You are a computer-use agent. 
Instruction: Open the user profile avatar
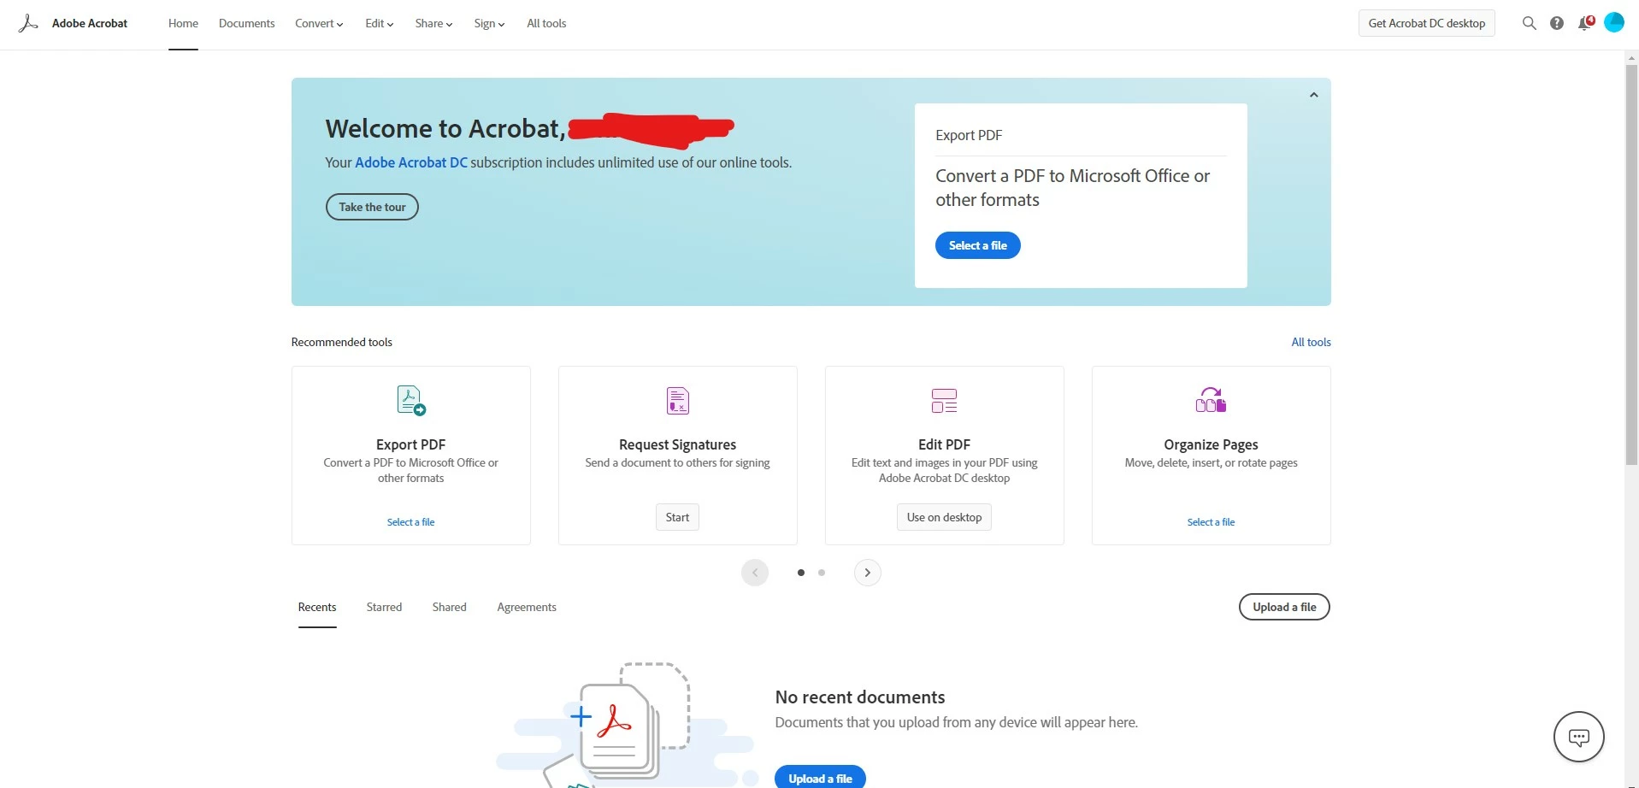(x=1614, y=22)
